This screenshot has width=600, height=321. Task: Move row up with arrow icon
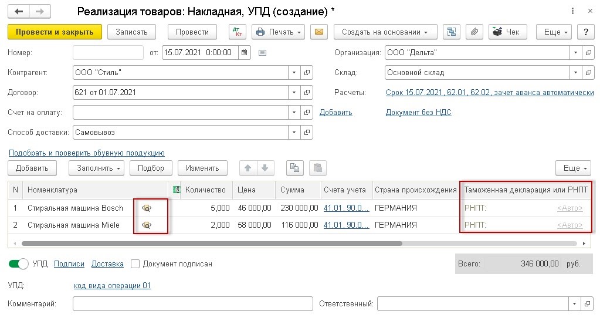pos(248,168)
